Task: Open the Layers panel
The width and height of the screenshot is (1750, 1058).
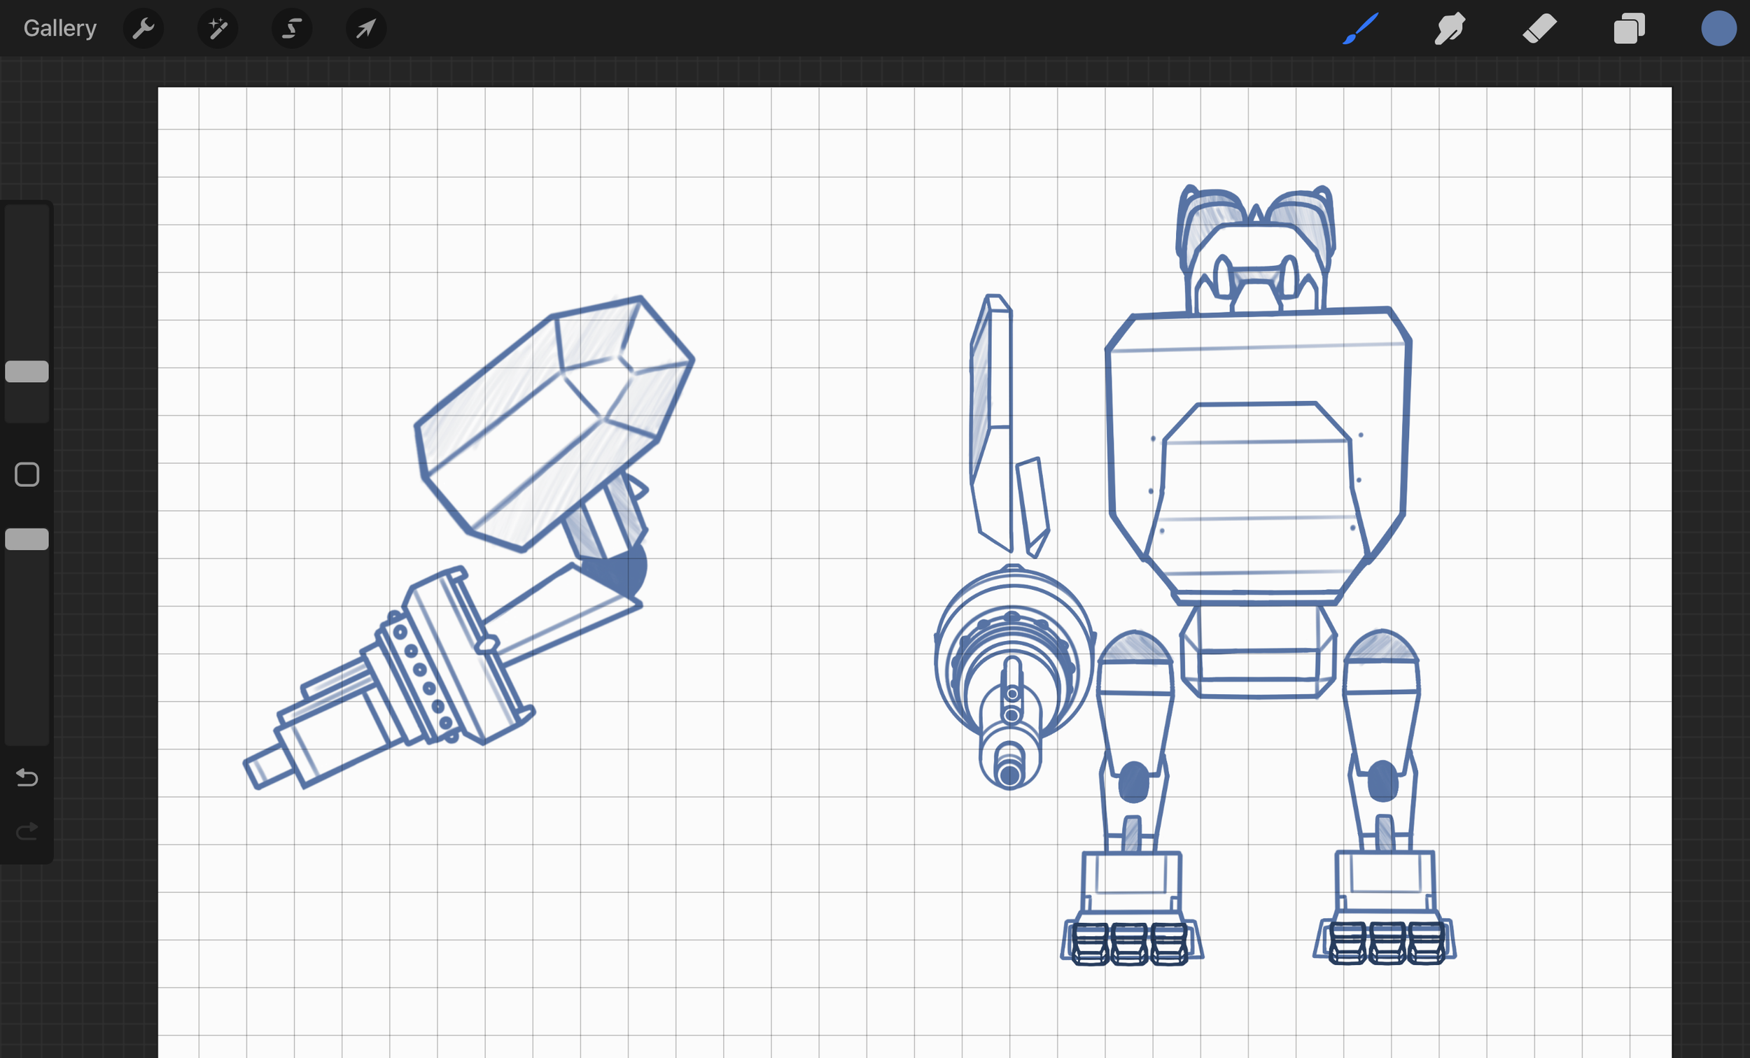Action: click(x=1629, y=29)
